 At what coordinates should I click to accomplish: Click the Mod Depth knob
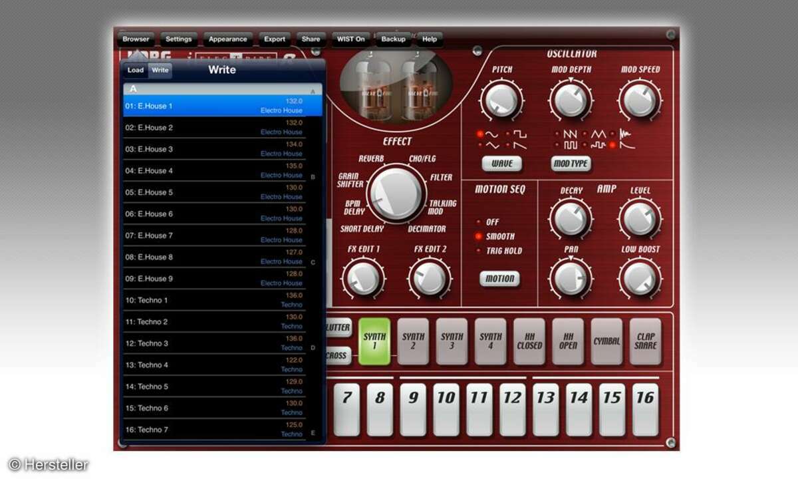pyautogui.click(x=571, y=102)
